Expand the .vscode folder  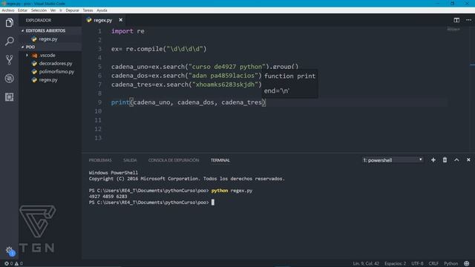(x=47, y=56)
